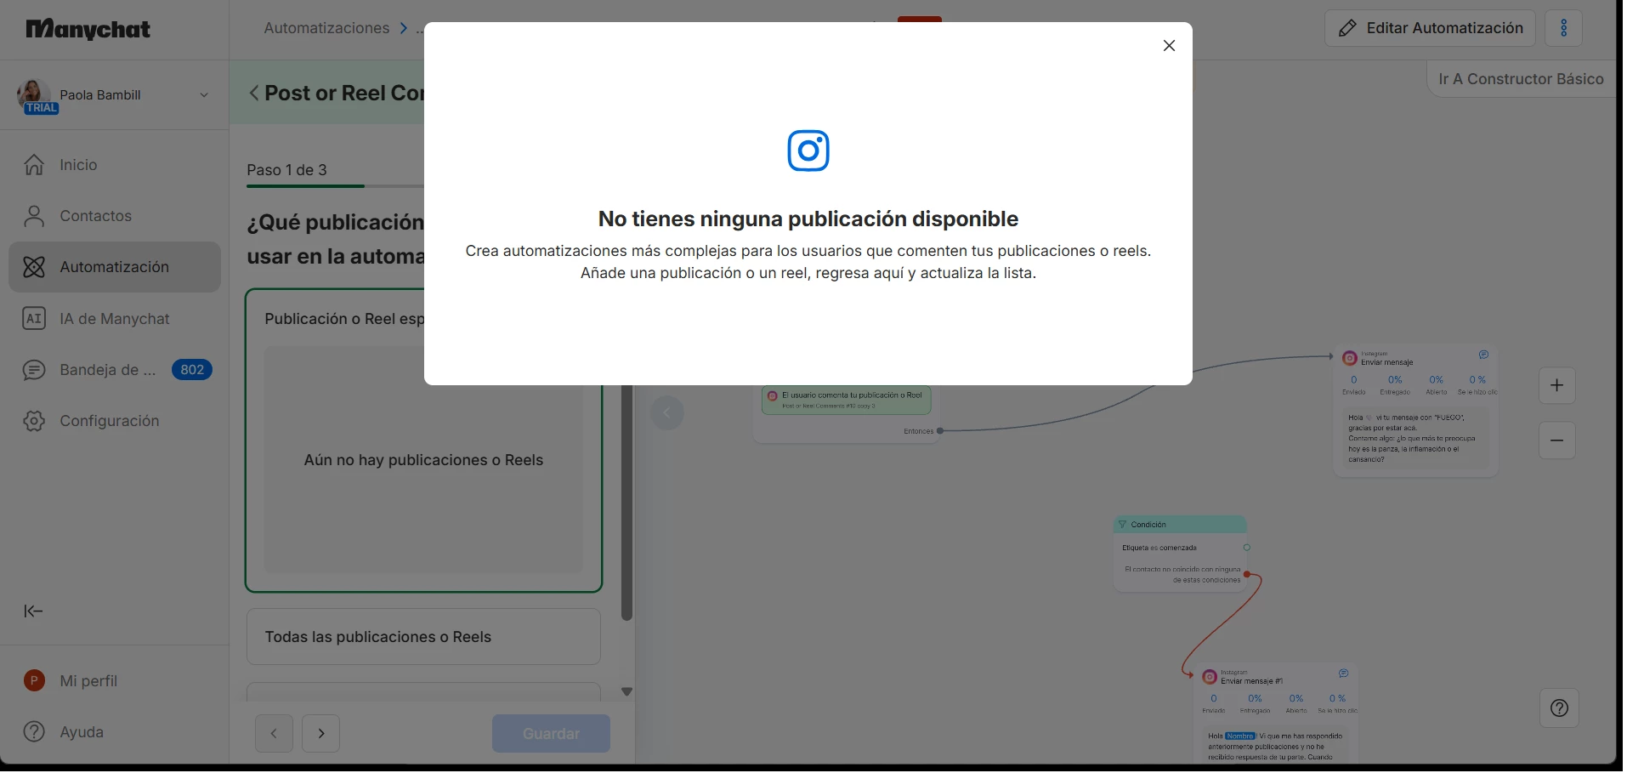Click the chat icon on Enviar mensaje #1
This screenshot has width=1627, height=773.
1343,674
